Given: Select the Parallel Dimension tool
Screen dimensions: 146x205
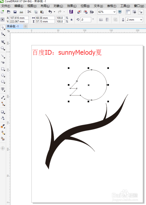Looking at the screenshot, I should point(3,97).
